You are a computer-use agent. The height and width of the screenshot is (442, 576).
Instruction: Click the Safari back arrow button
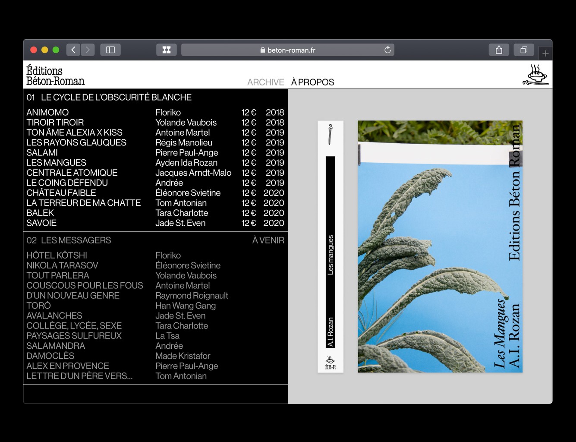point(73,50)
